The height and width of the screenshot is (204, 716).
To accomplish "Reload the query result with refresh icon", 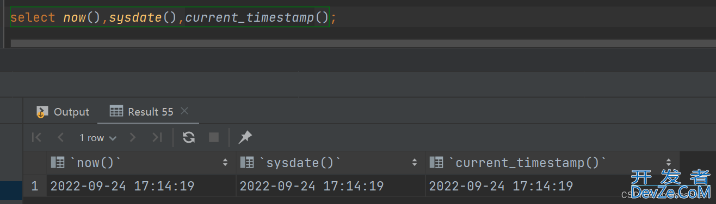I will click(189, 138).
